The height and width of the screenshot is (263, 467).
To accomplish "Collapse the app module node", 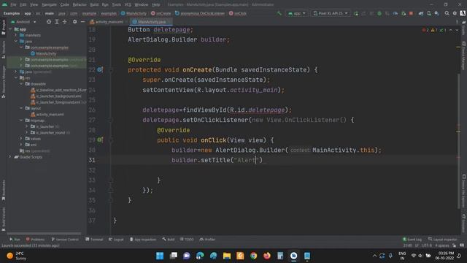I will pyautogui.click(x=10, y=29).
